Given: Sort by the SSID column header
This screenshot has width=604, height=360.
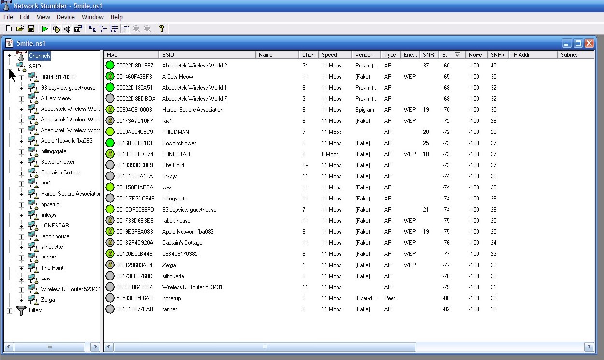Looking at the screenshot, I should click(207, 55).
